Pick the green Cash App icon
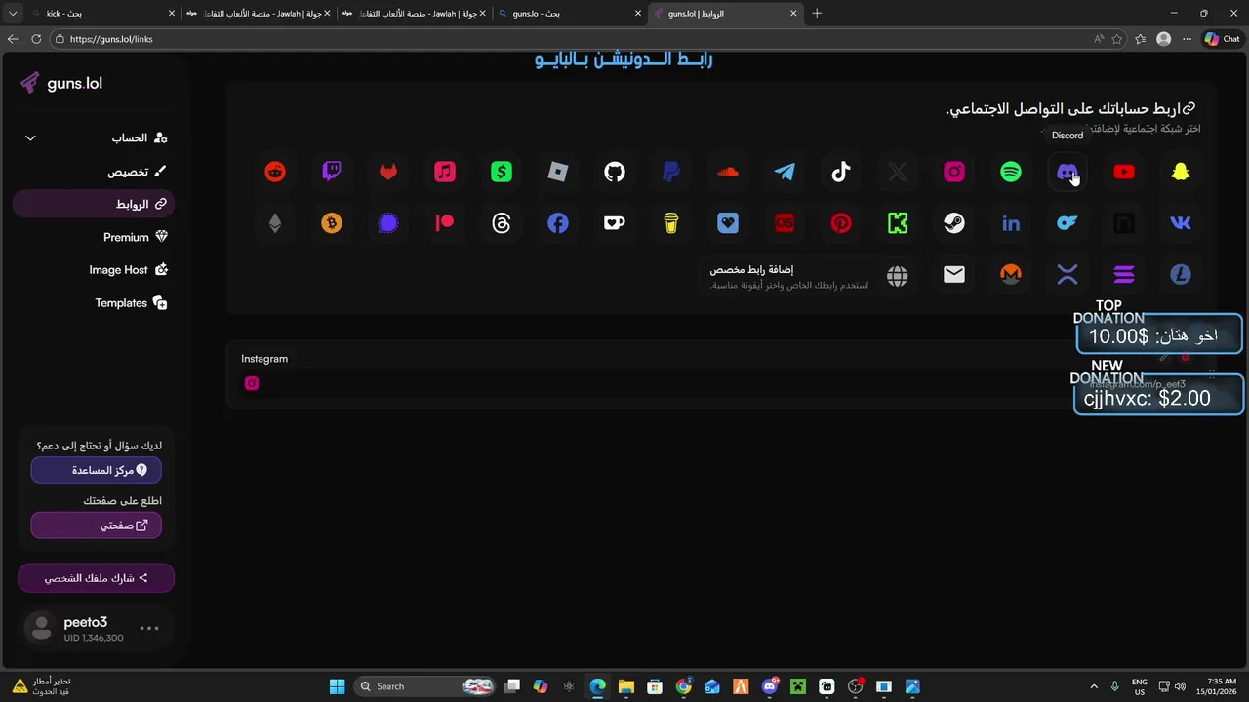 point(502,173)
